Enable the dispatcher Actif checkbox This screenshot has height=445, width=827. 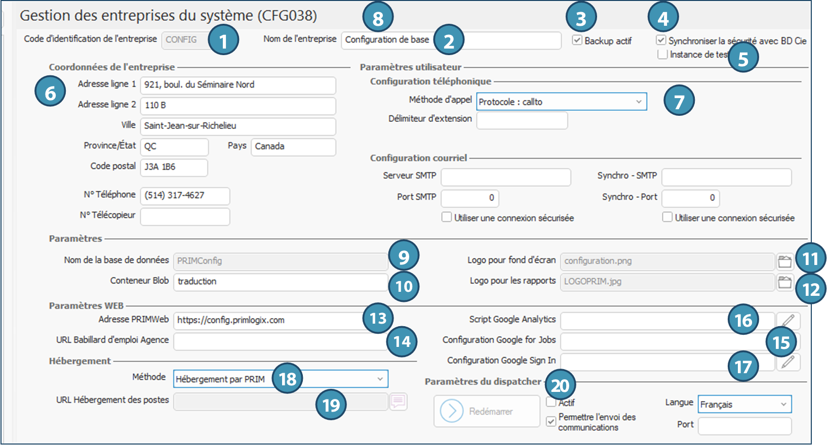(x=551, y=403)
